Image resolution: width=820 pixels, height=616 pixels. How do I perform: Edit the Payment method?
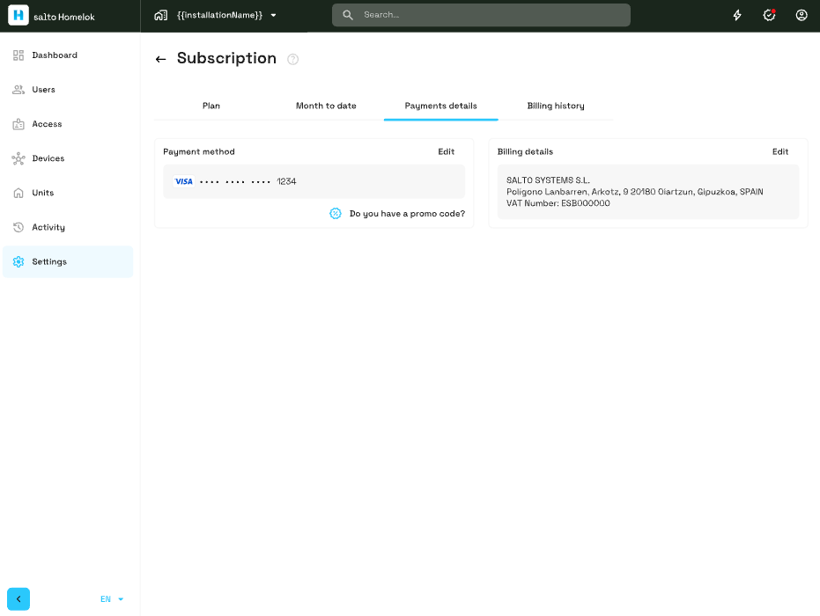click(x=446, y=151)
